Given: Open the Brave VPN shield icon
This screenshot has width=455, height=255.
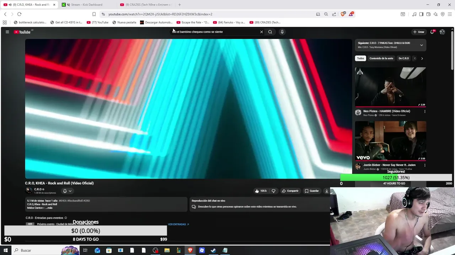Looking at the screenshot, I should click(x=443, y=14).
